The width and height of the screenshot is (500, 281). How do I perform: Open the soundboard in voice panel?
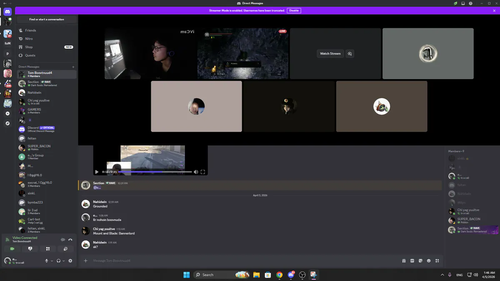tap(65, 249)
